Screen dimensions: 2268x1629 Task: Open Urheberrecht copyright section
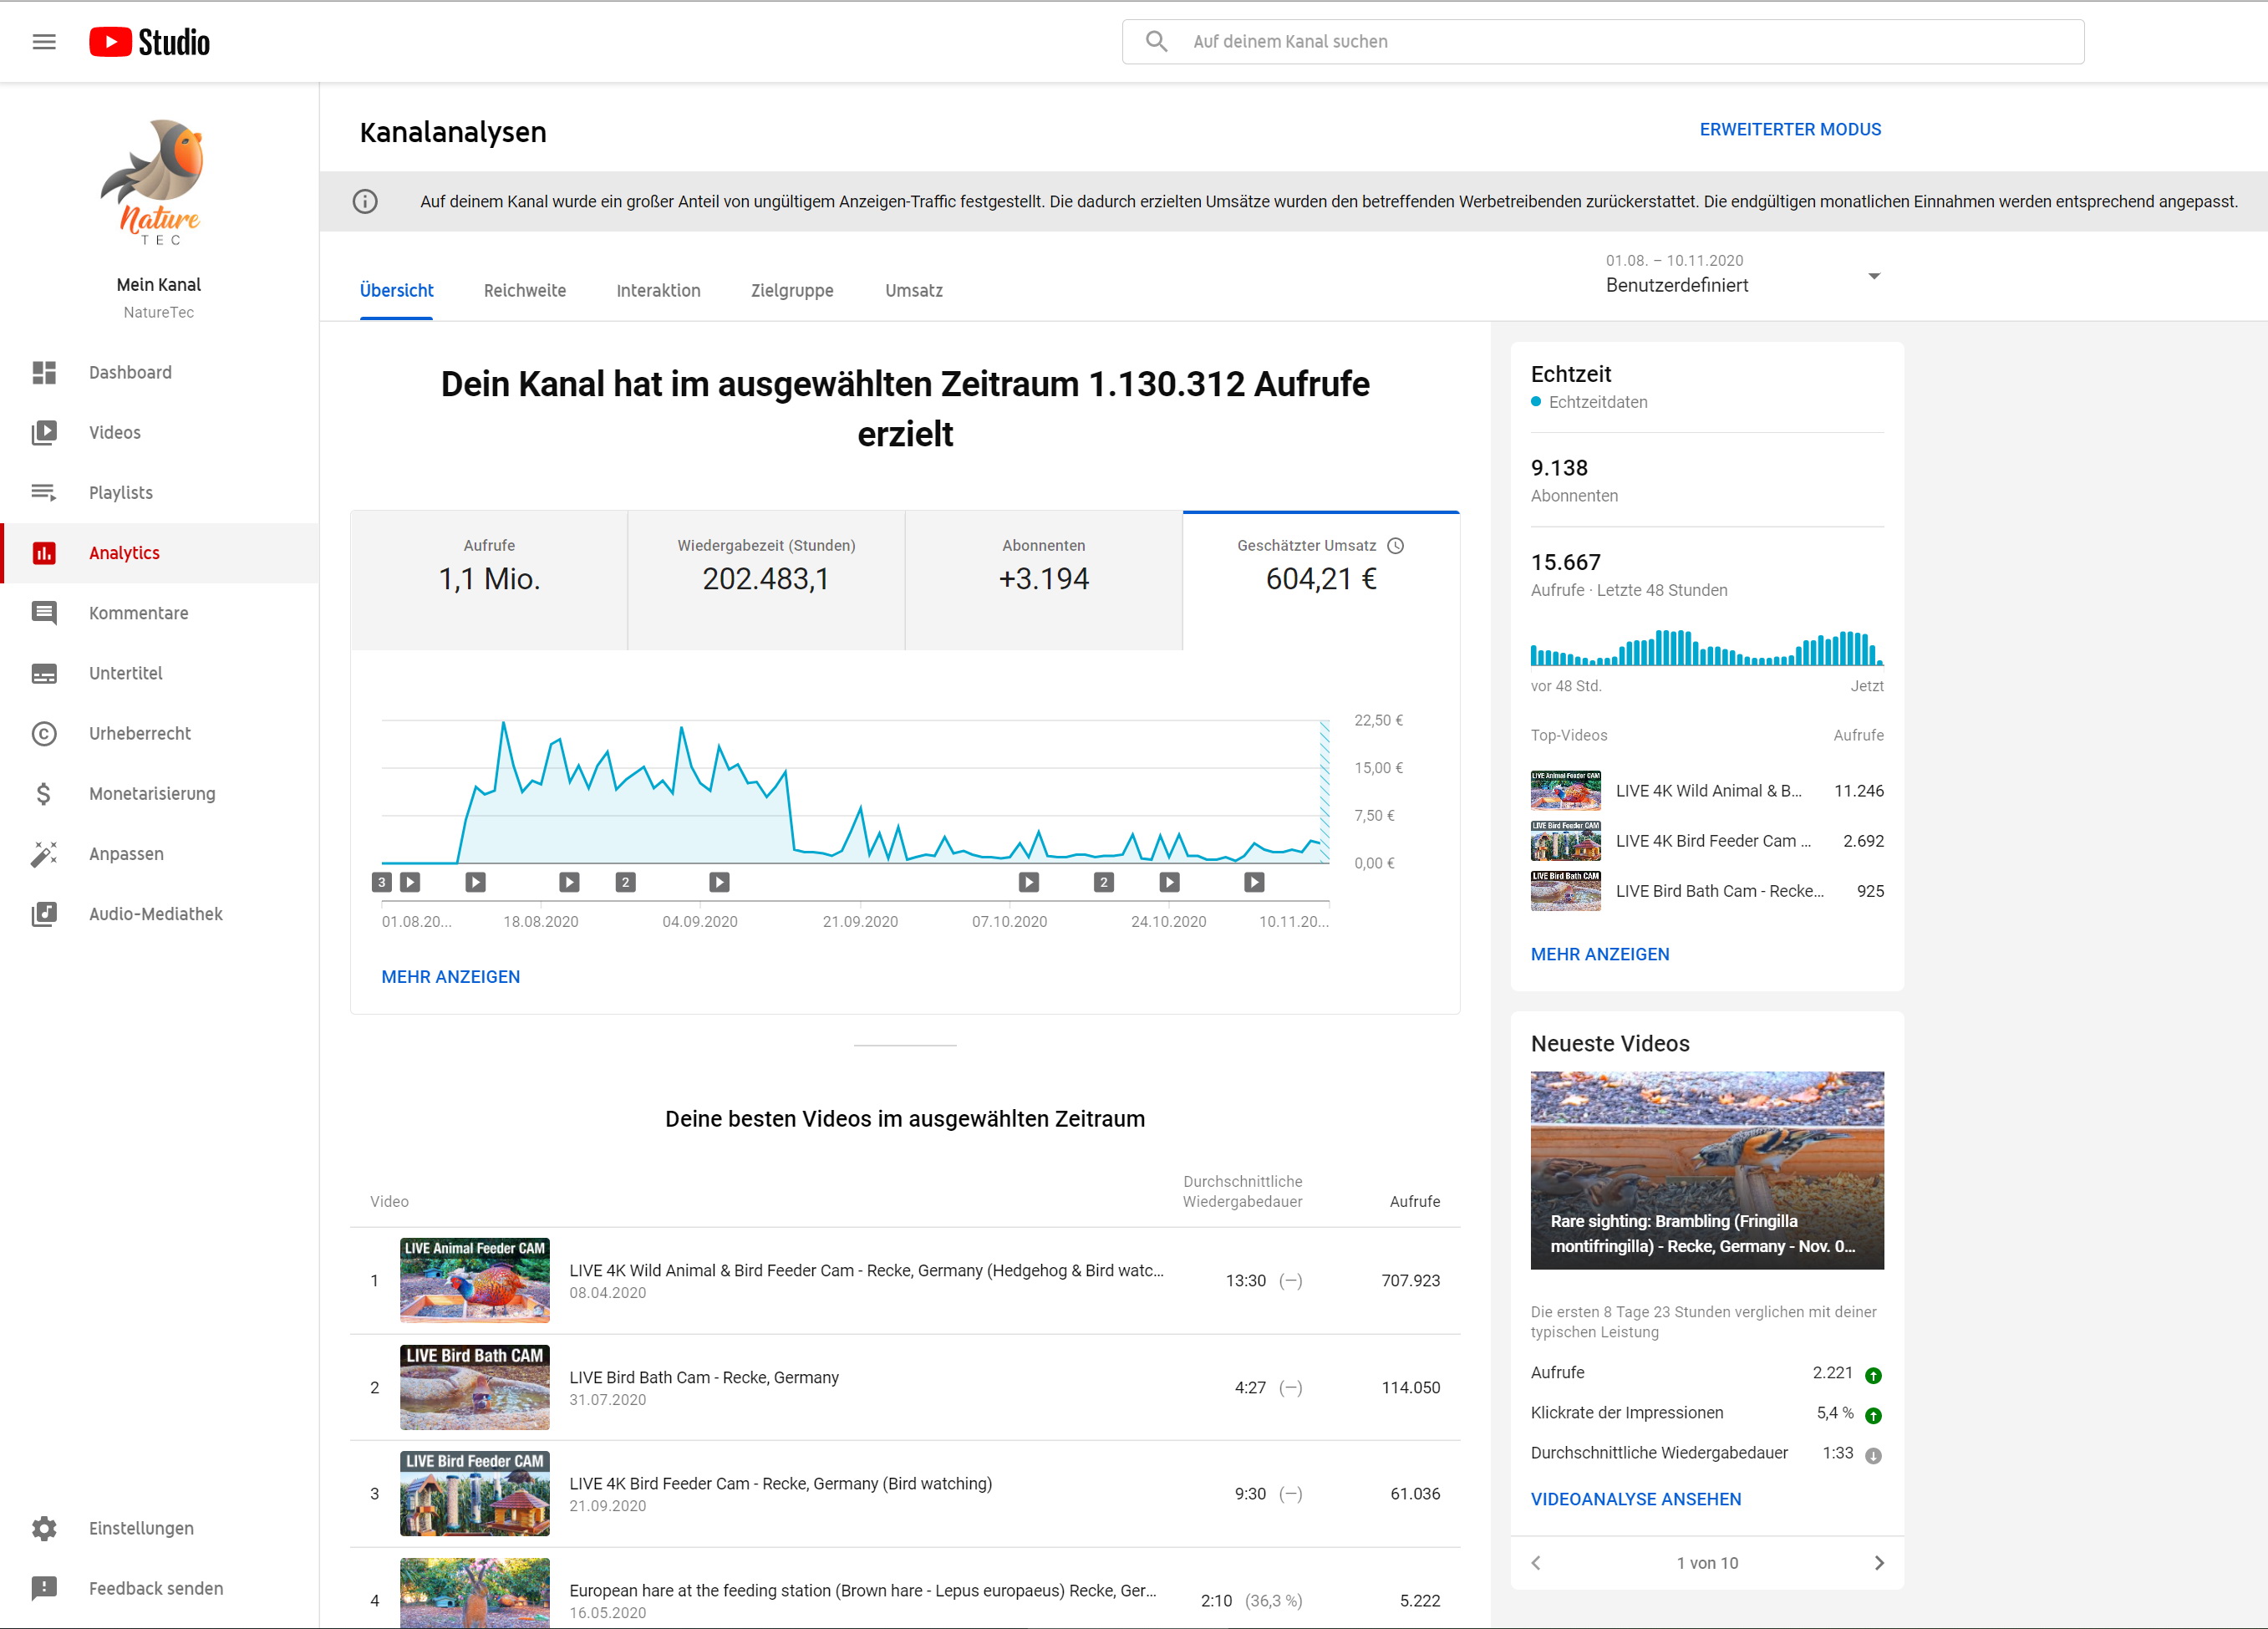click(44, 734)
